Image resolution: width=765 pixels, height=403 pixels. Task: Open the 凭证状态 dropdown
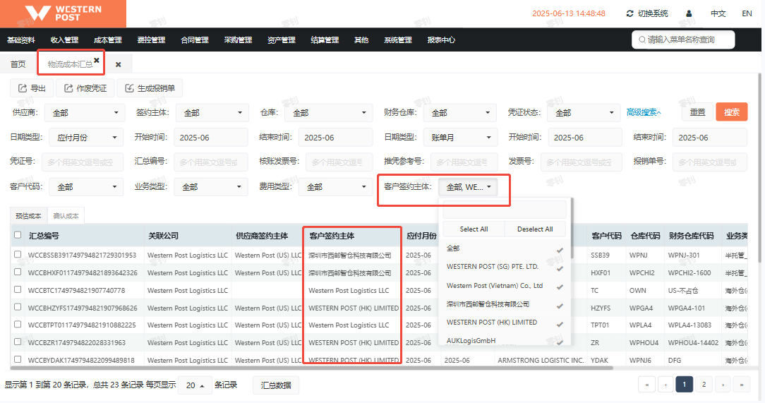point(584,113)
